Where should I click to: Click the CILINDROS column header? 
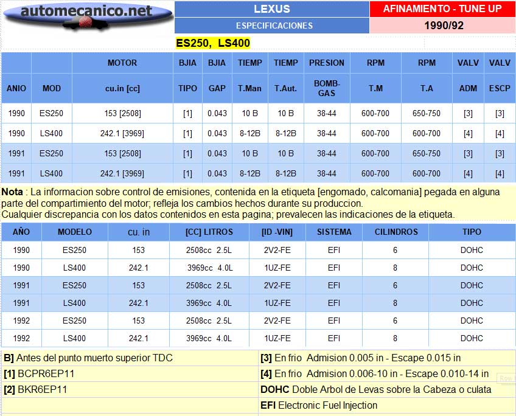click(x=396, y=232)
